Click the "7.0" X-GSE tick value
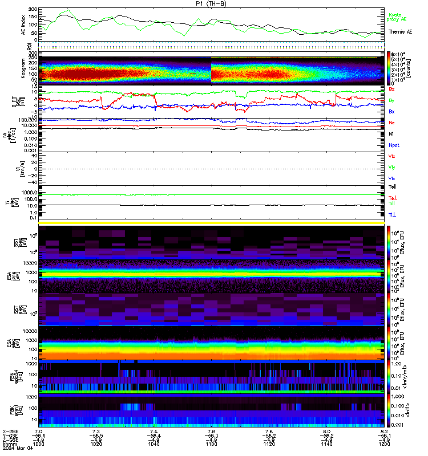428x456 pixels. 38,431
